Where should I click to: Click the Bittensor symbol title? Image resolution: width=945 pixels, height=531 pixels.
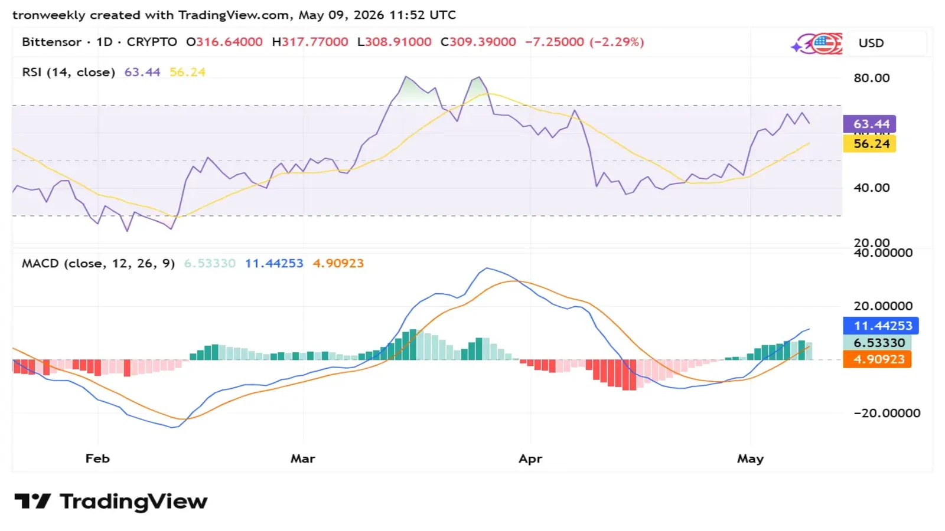[x=51, y=42]
